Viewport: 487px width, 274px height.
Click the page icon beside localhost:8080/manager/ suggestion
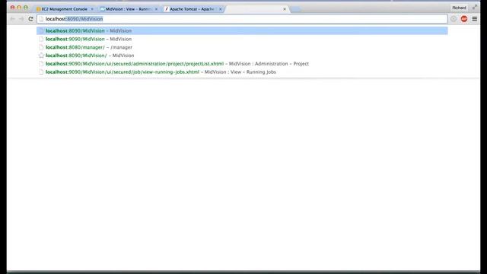(41, 47)
